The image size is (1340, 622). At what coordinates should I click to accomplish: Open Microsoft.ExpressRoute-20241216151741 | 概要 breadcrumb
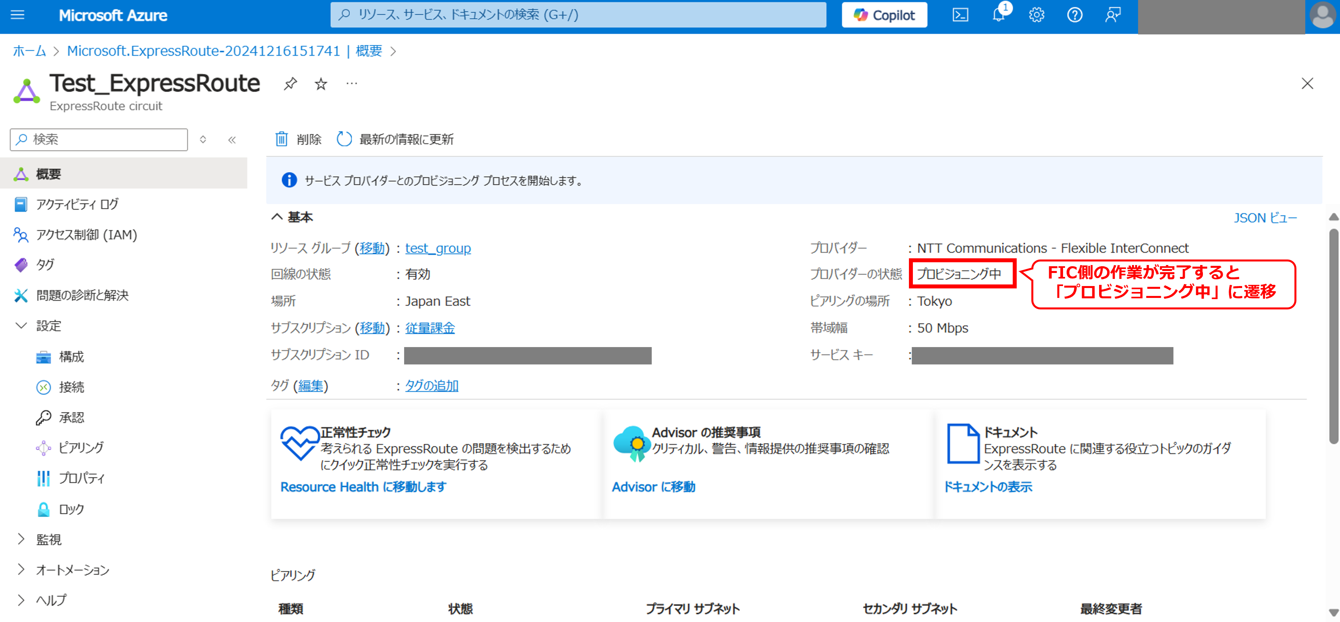pyautogui.click(x=224, y=51)
